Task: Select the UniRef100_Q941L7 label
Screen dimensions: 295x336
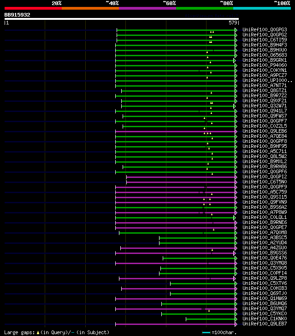Action: click(265, 111)
